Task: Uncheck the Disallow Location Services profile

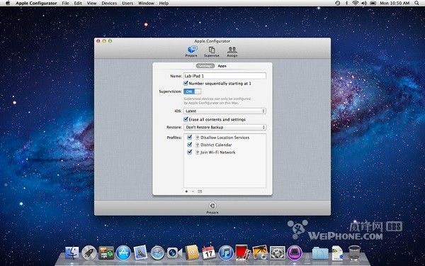Action: tap(190, 138)
